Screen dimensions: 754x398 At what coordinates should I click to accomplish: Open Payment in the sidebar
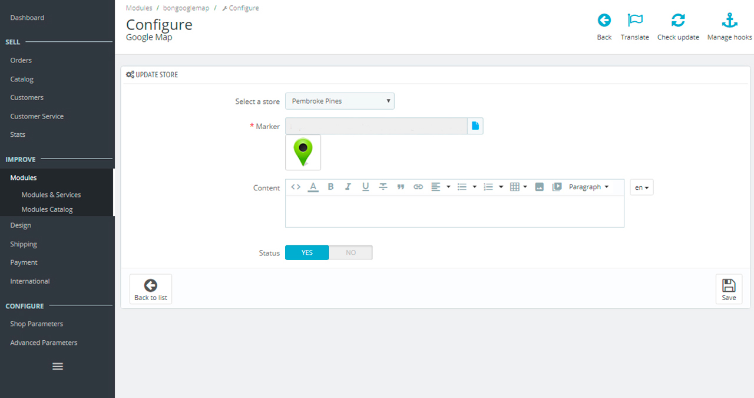click(x=24, y=262)
